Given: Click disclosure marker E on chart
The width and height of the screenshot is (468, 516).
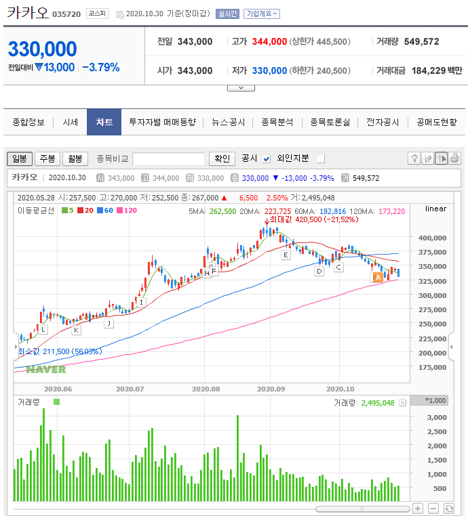Looking at the screenshot, I should click(x=286, y=255).
